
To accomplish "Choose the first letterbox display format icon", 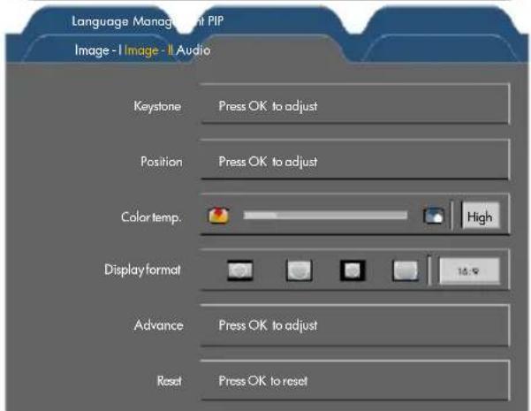I will click(240, 270).
